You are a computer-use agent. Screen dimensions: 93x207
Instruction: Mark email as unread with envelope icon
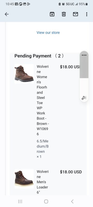(75, 14)
